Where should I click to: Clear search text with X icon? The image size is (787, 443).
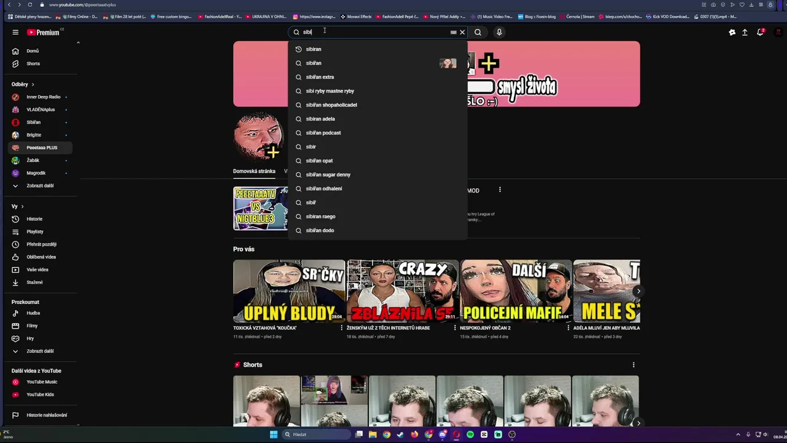click(462, 32)
